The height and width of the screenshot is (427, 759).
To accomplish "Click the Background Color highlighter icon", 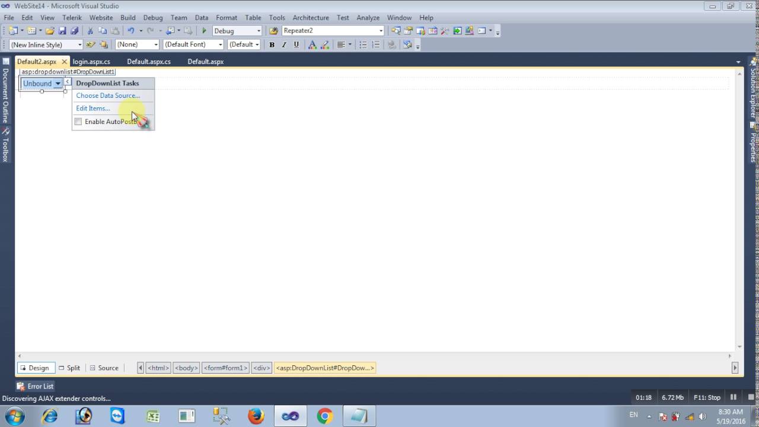I will click(325, 44).
